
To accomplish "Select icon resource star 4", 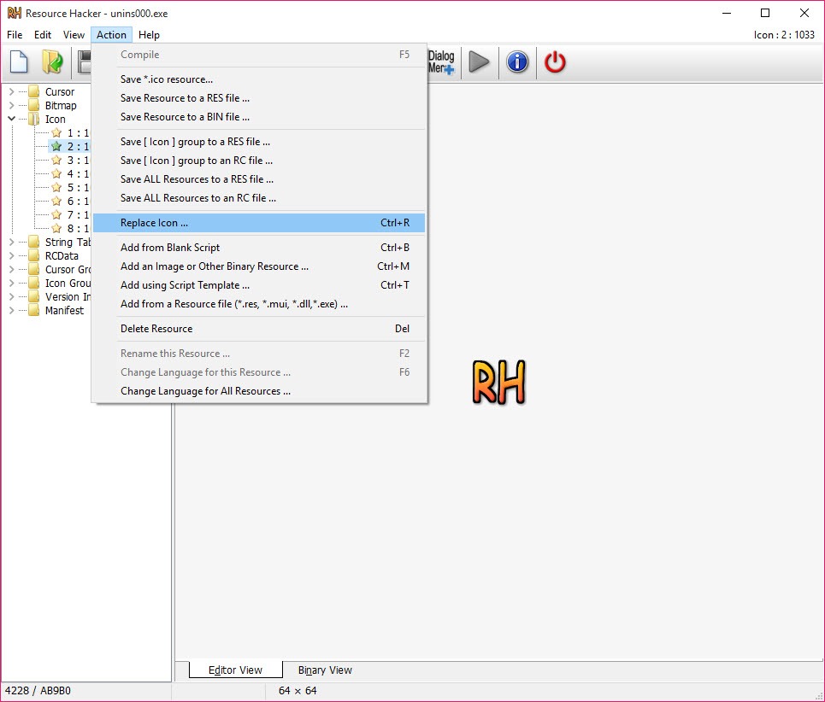I will [x=56, y=174].
